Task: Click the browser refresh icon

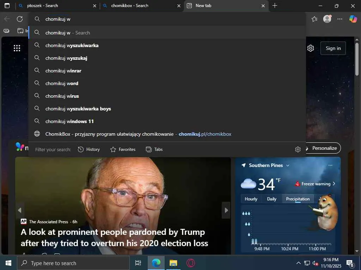Action: pyautogui.click(x=20, y=19)
